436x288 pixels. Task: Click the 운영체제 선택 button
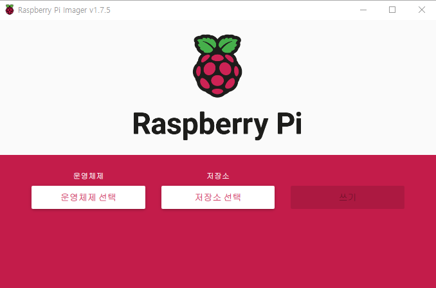89,197
